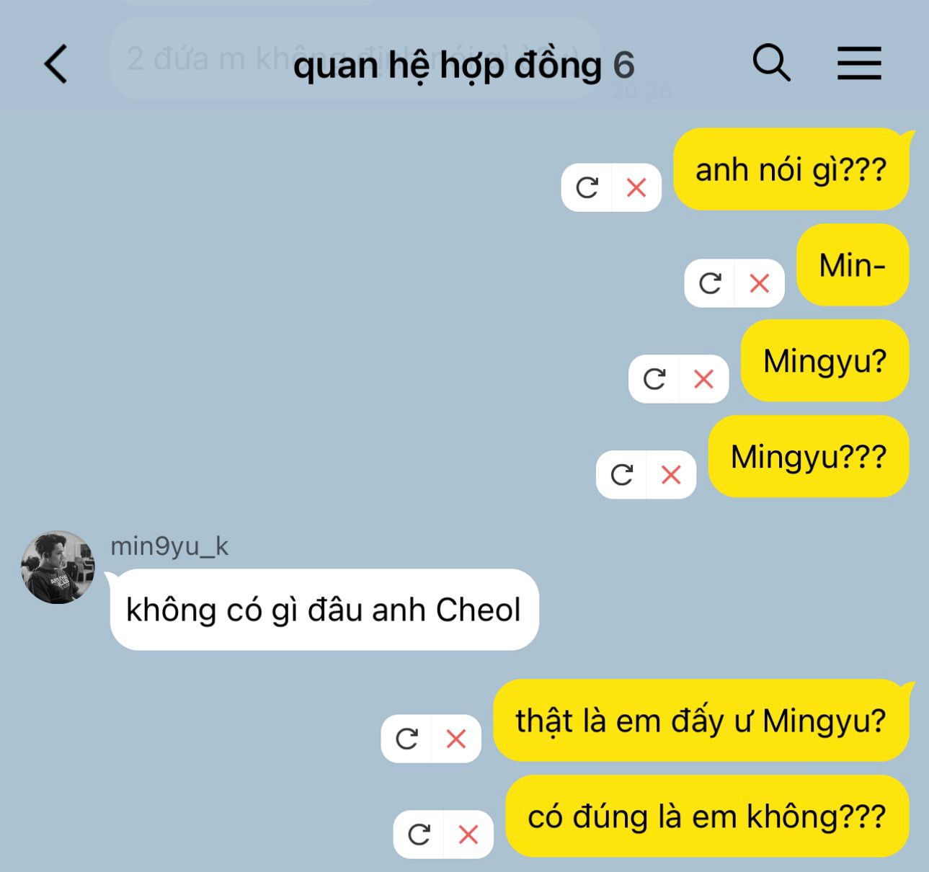
Task: Remove the unsent "Mingyu?" message
Action: 703,378
